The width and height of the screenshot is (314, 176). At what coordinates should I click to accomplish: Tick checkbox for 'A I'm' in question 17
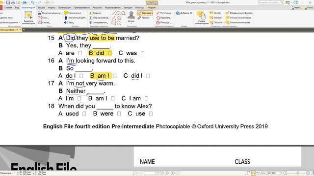pos(79,99)
